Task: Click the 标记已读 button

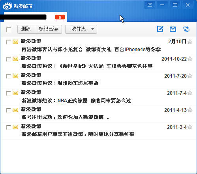Action: pos(48,29)
